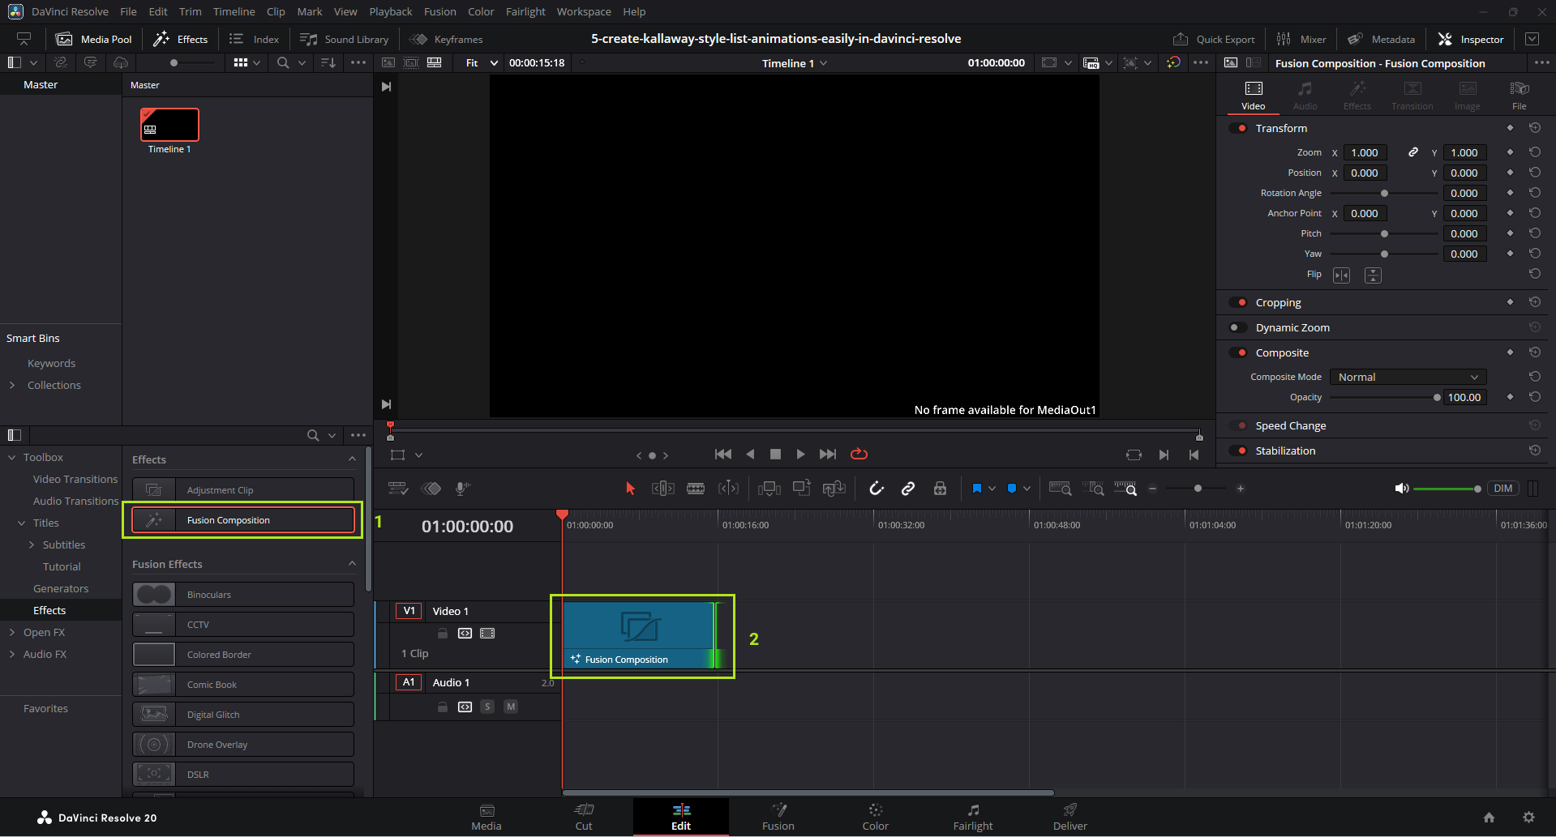Click the Quick Export button
The image size is (1556, 837).
tap(1214, 39)
